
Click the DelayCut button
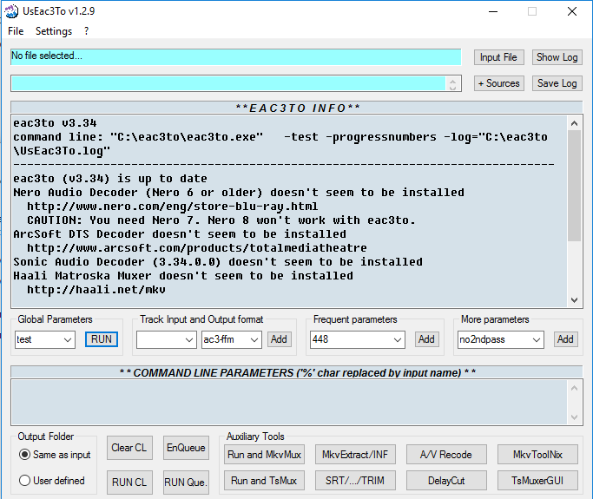446,481
